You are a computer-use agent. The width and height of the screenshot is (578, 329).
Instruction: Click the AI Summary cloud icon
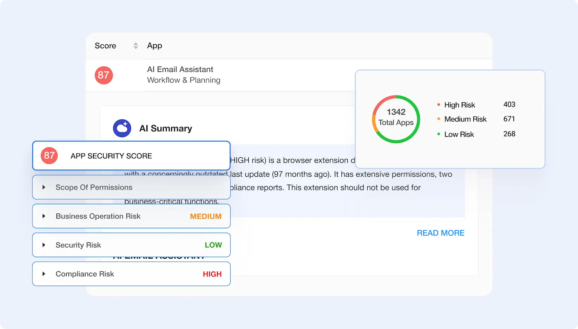[122, 128]
